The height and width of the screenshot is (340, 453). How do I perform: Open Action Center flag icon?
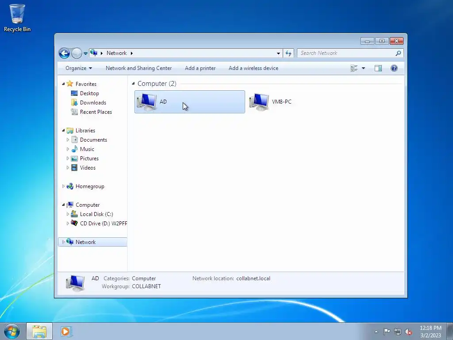point(387,332)
